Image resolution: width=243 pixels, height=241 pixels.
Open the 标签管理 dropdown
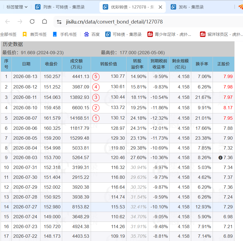tap(17, 7)
